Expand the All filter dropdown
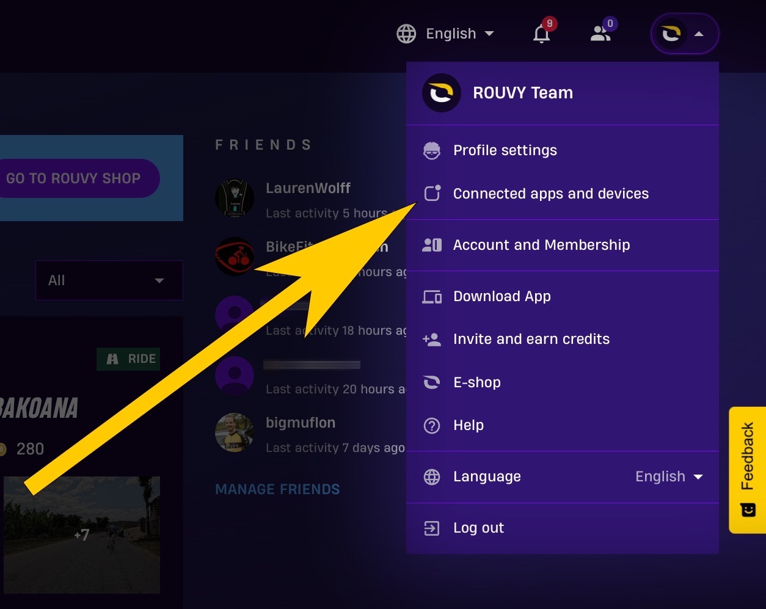The image size is (766, 609). point(109,280)
